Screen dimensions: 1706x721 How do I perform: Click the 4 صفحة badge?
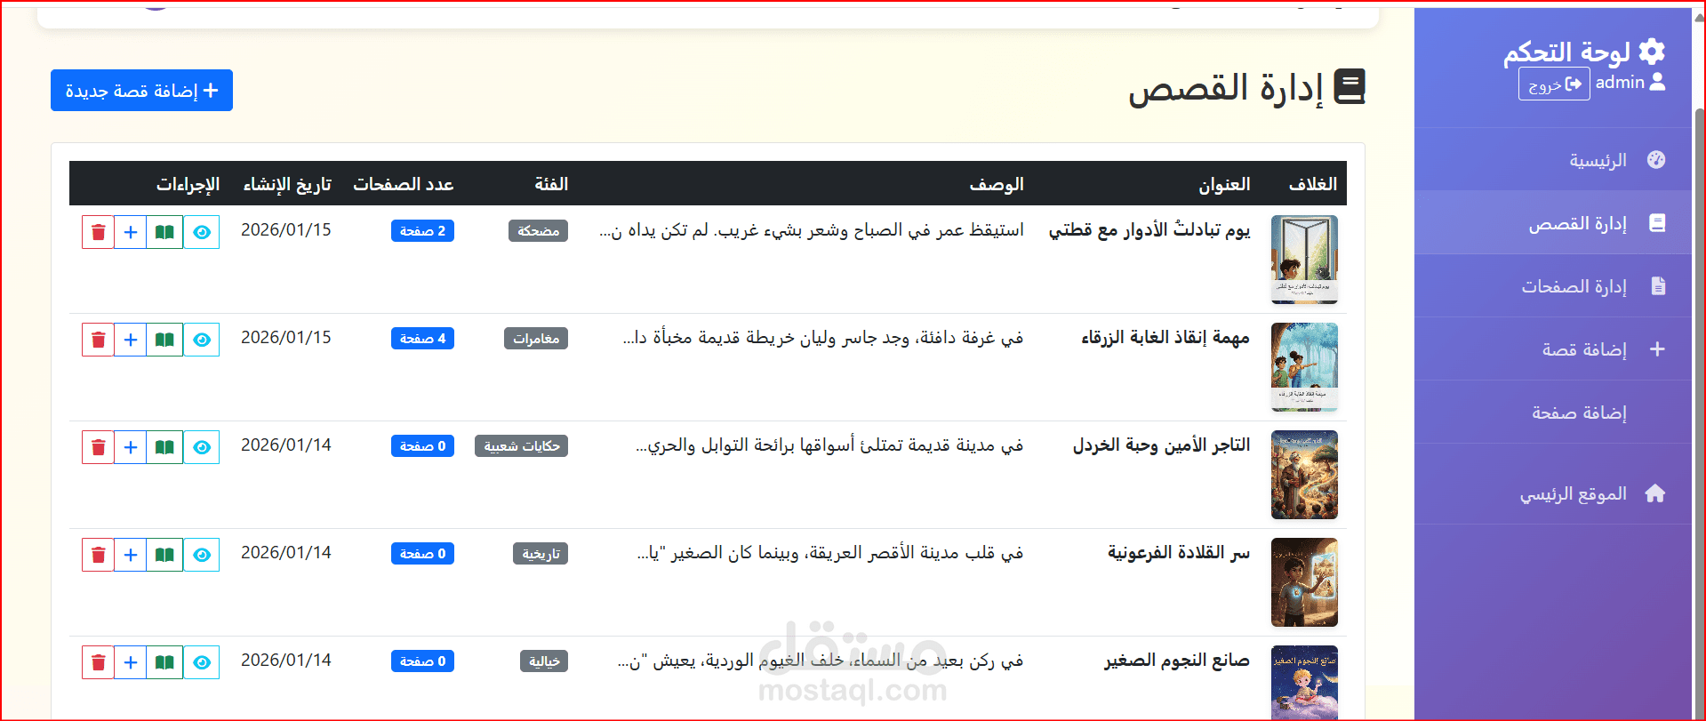tap(422, 339)
